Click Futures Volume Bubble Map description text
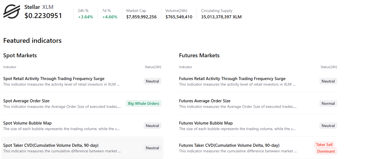The height and width of the screenshot is (159, 365). [x=237, y=129]
